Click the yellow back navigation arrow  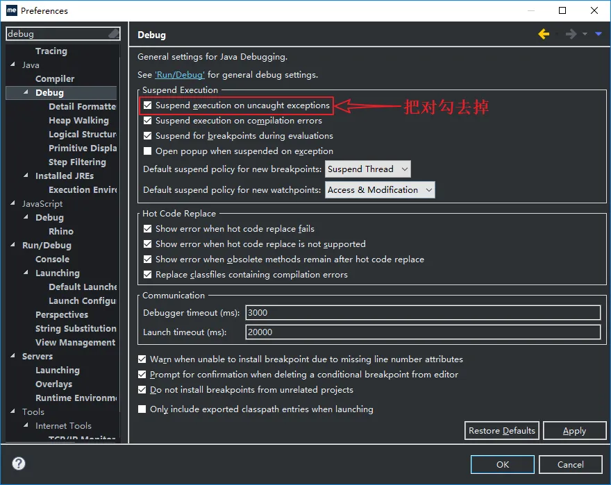544,34
